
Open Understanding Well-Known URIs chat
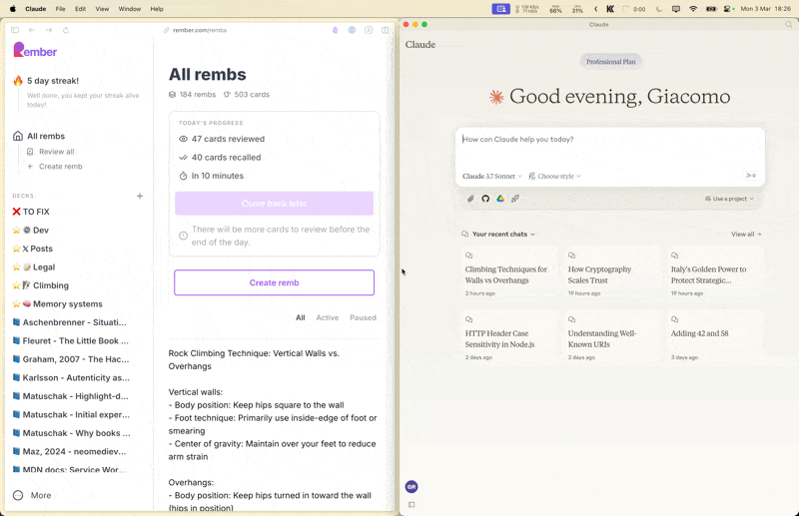[x=611, y=337]
